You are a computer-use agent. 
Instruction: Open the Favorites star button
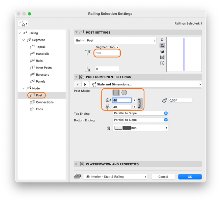[x=23, y=24]
